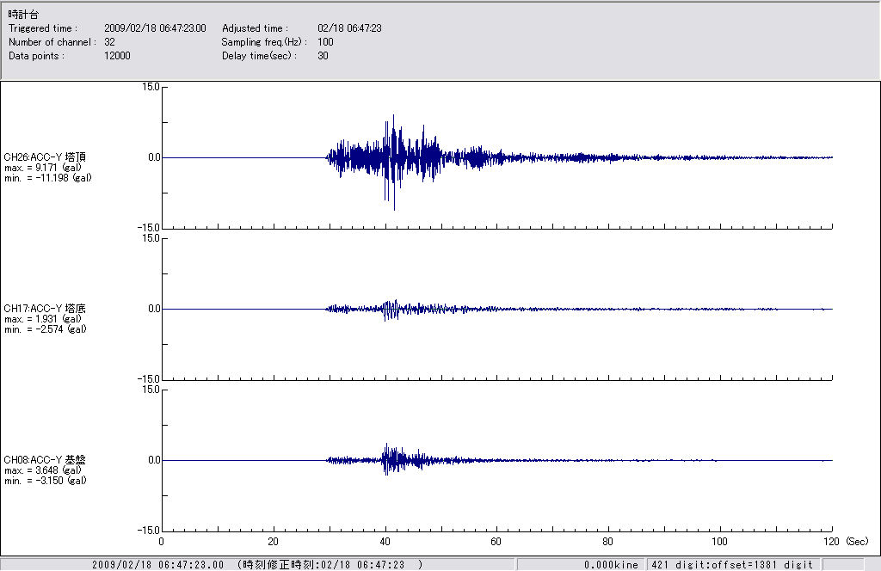Click the Delay time(sec) value 30
This screenshot has height=571, width=881.
pos(323,56)
